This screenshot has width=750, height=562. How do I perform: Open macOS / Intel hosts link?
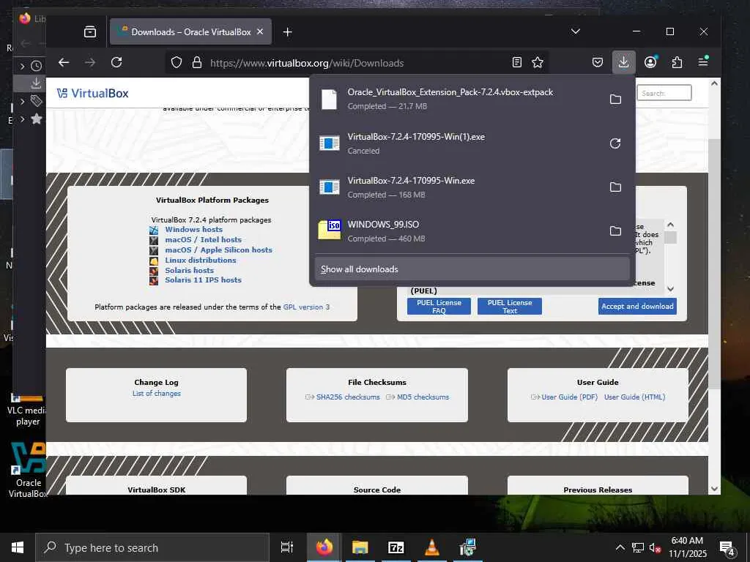[204, 239]
